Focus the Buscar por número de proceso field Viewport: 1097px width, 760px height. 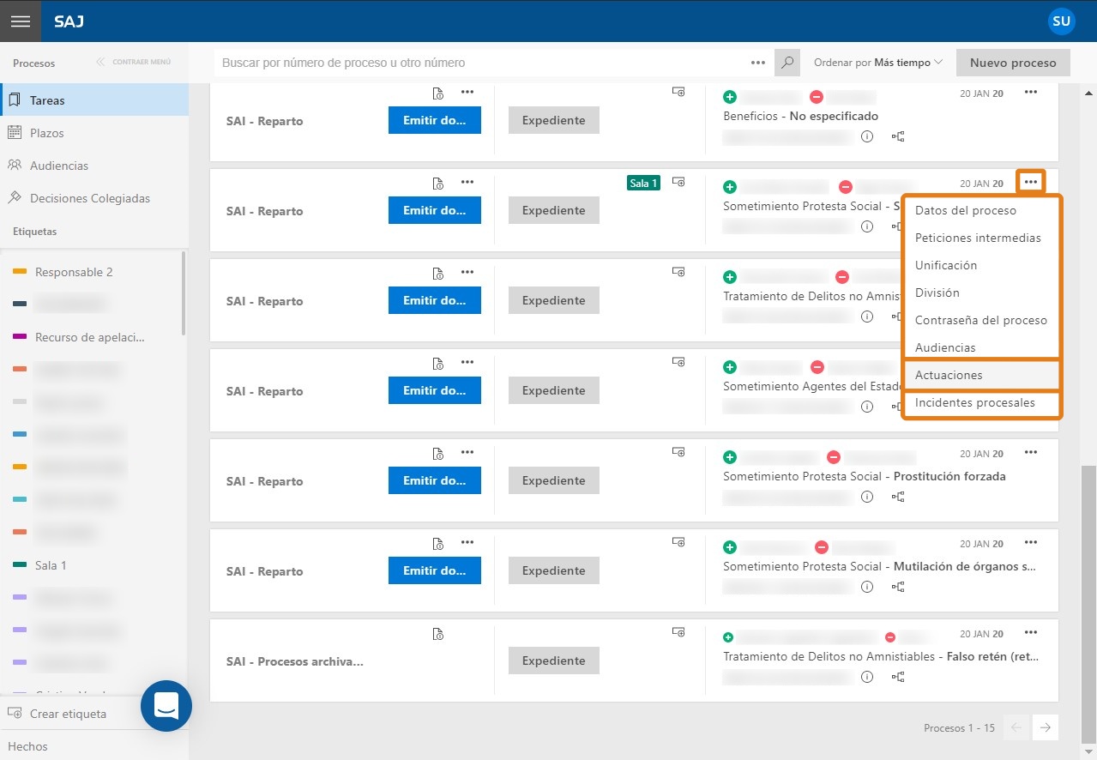[480, 63]
